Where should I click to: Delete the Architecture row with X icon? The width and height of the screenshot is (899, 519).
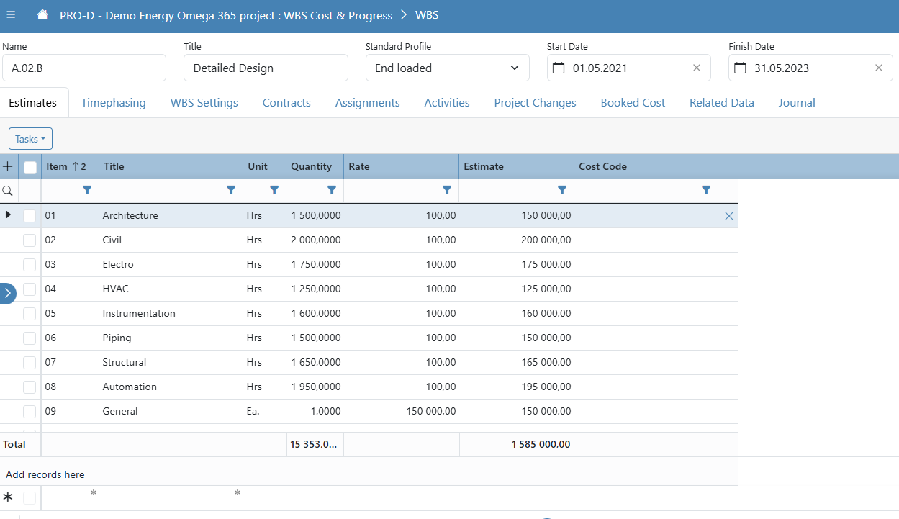[x=729, y=216]
